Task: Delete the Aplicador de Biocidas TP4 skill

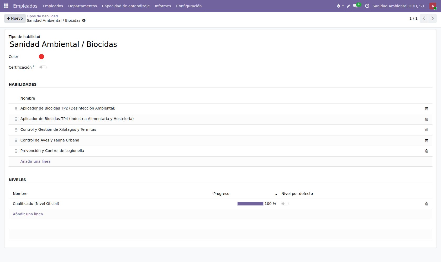Action: pyautogui.click(x=427, y=119)
